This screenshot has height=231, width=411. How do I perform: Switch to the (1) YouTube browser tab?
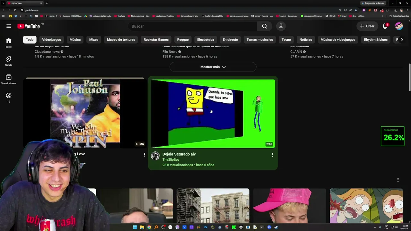point(25,3)
